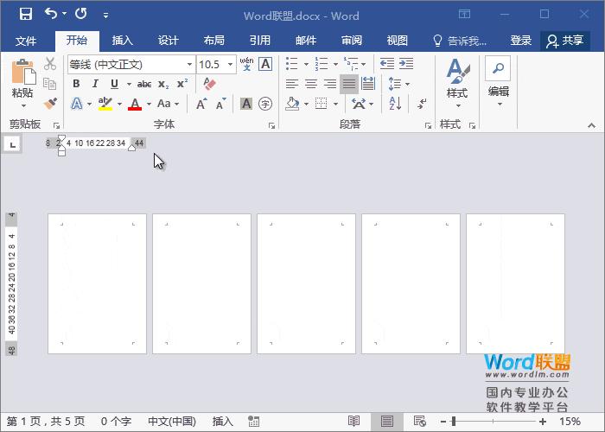Open the 样式 styles gallery button
This screenshot has width=605, height=432.
pos(457,83)
